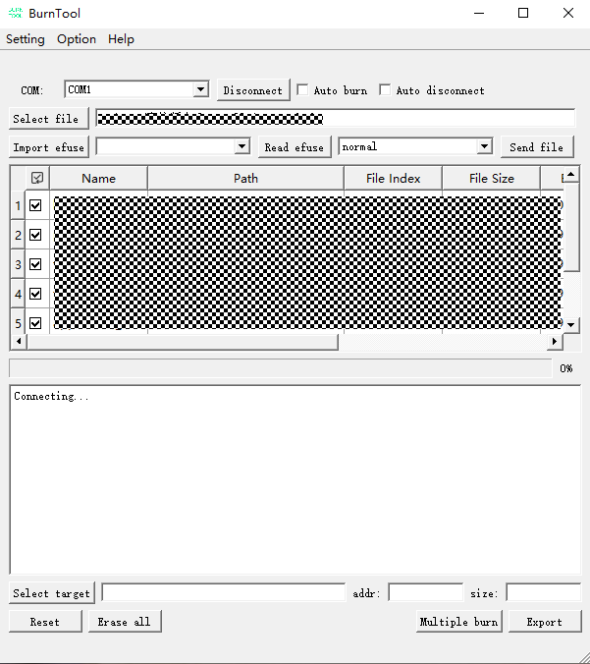Toggle the select-all checkbox in table header
590x664 pixels.
(37, 178)
